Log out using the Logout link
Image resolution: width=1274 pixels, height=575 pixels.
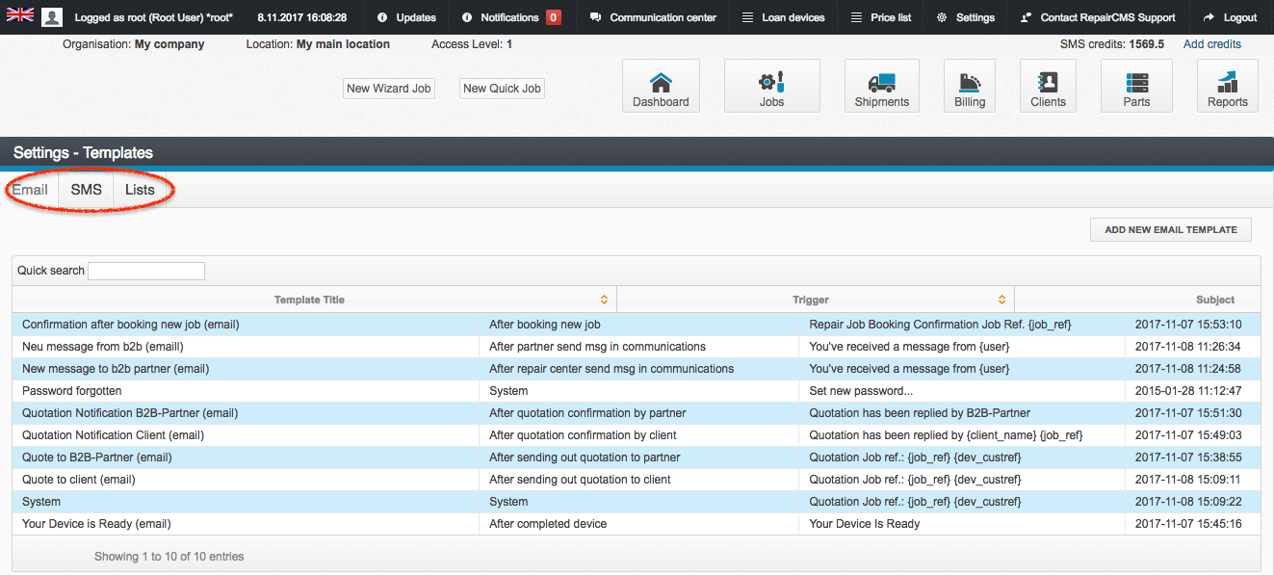1230,17
